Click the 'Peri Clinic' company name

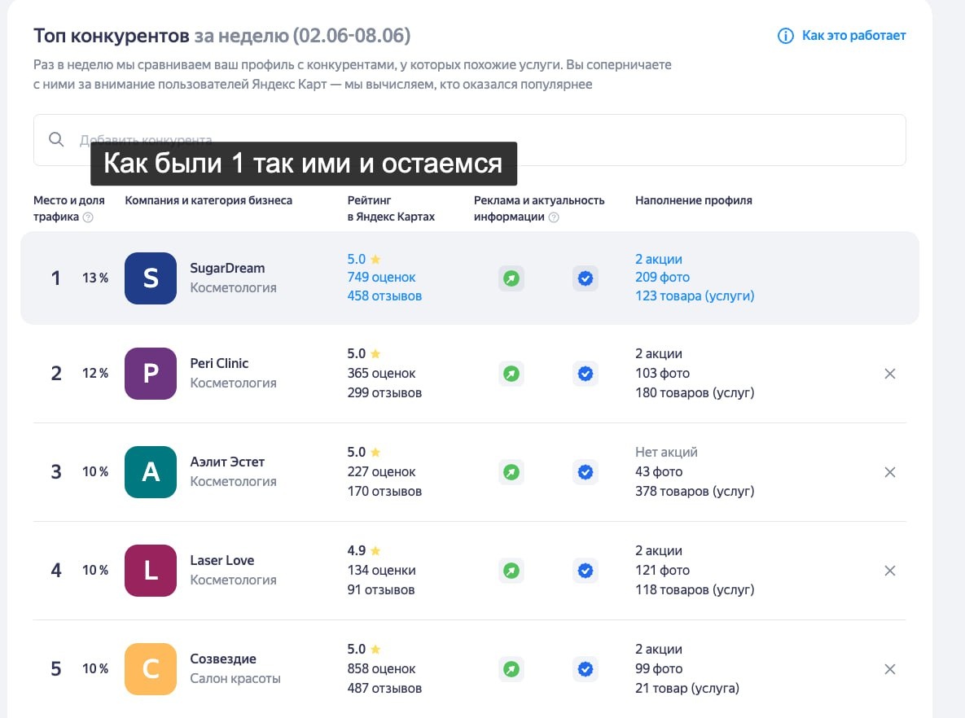(x=219, y=364)
